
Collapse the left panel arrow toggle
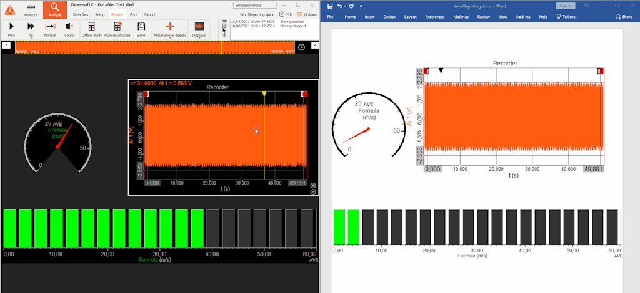click(6, 45)
